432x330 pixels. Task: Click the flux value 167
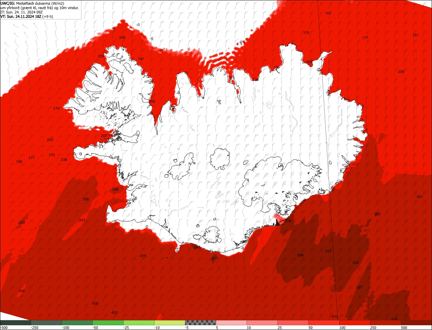pos(328,13)
